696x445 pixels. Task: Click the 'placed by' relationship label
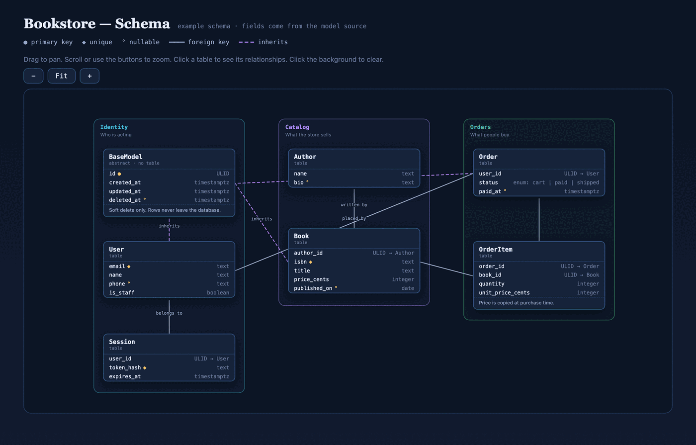pyautogui.click(x=354, y=218)
